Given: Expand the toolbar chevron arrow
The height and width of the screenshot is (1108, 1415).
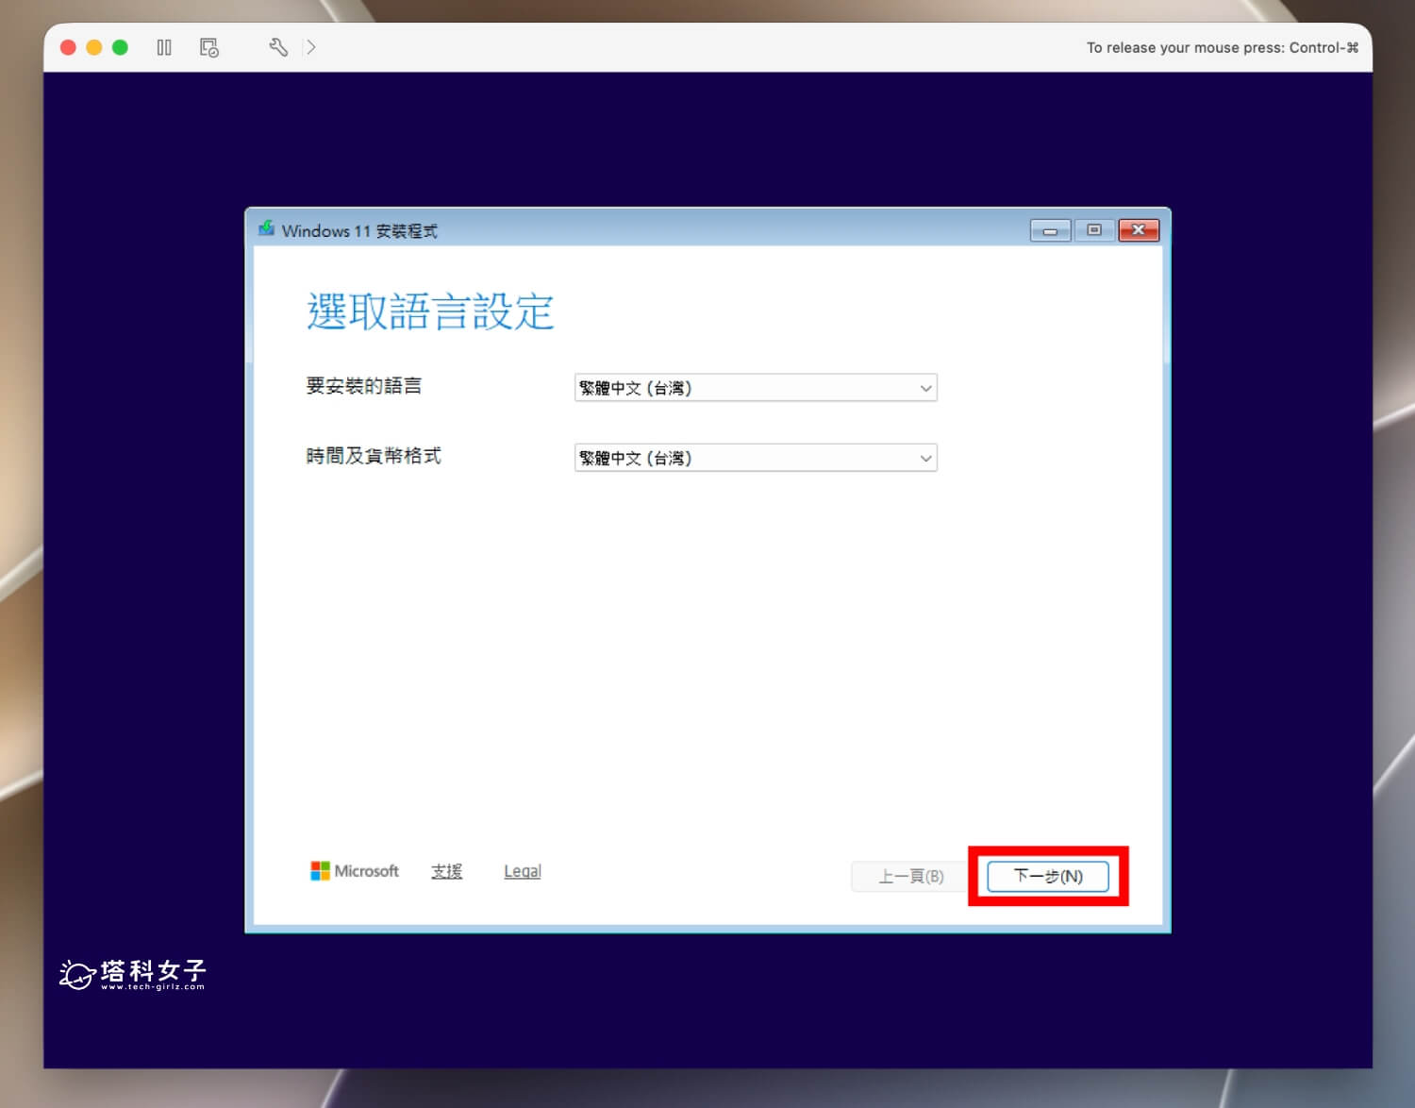Looking at the screenshot, I should click(x=311, y=47).
